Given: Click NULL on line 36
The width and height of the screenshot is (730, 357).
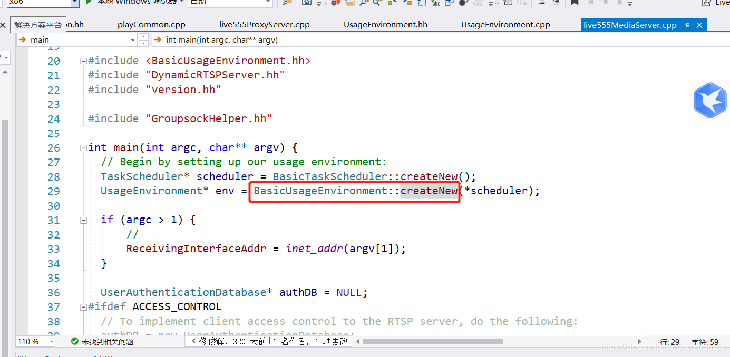Looking at the screenshot, I should coord(349,292).
